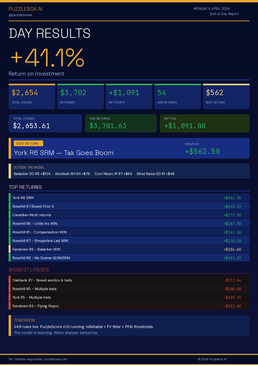Click the TOMORROW heading
Screen dimensions: 258x365
click(24, 320)
